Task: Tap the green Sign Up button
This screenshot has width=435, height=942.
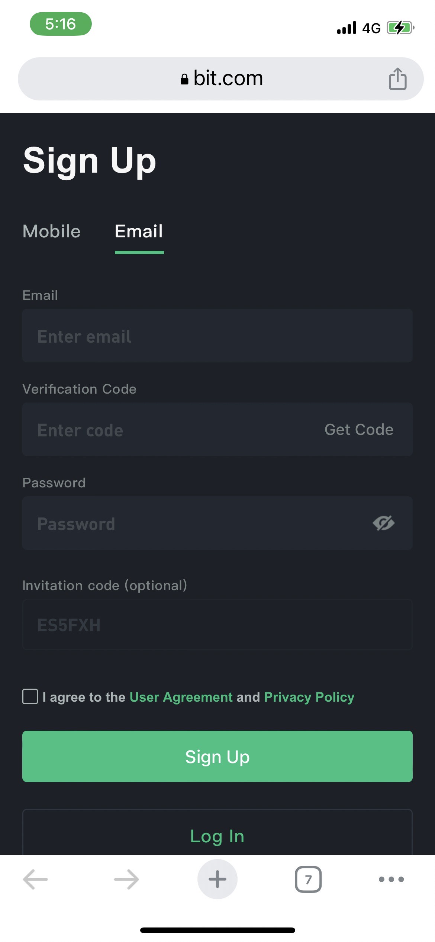Action: click(217, 756)
